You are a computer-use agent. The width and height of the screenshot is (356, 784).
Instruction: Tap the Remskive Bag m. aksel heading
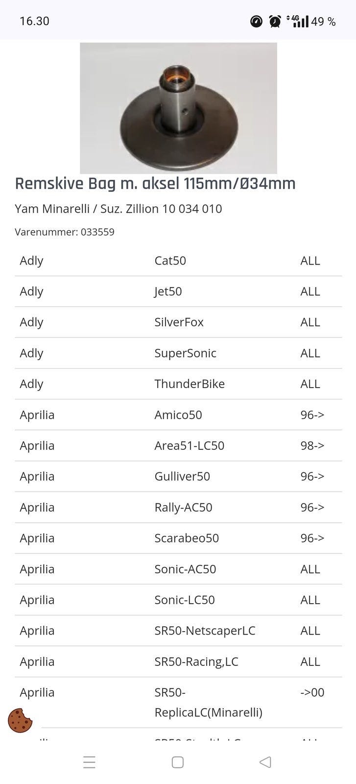click(x=155, y=184)
